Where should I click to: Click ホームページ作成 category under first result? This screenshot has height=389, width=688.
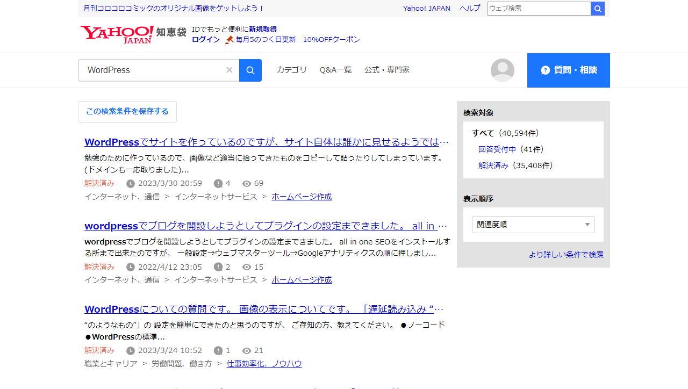tap(302, 197)
